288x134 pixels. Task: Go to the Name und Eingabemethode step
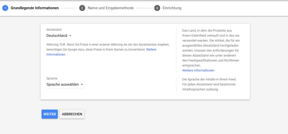pyautogui.click(x=111, y=8)
